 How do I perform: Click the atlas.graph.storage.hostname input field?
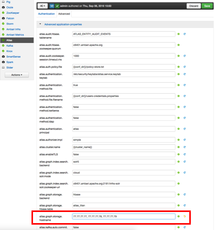pyautogui.click(x=124, y=216)
